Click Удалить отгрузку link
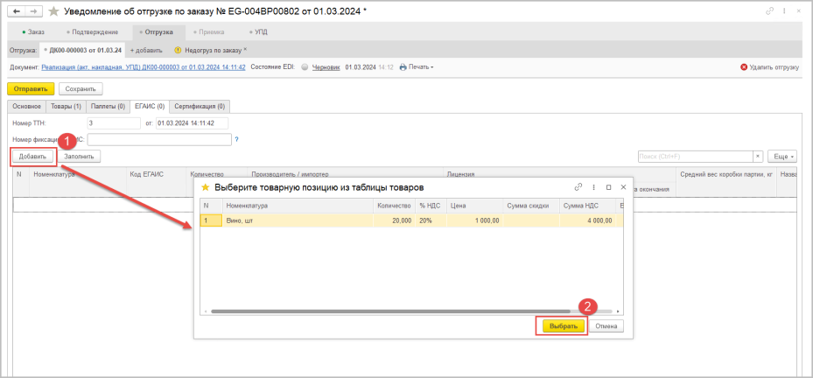This screenshot has width=813, height=378. [774, 67]
